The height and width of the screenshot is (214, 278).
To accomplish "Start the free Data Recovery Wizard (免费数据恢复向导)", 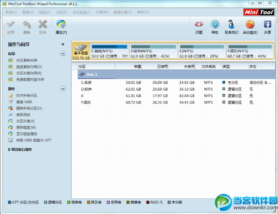I will (x=30, y=79).
